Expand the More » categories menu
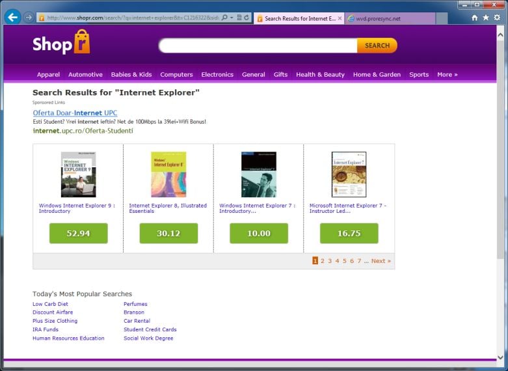Viewport: 508px width, 371px height. point(448,75)
